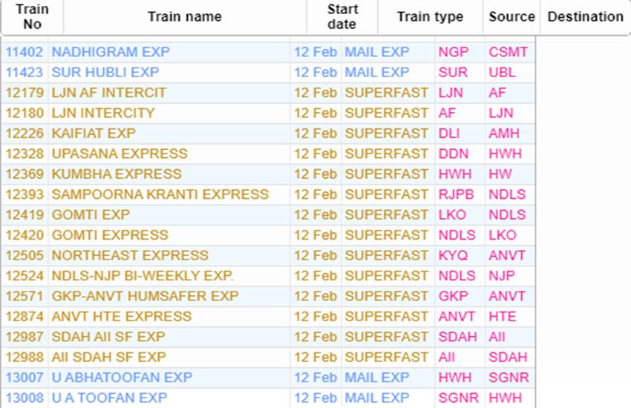The width and height of the screenshot is (631, 408).
Task: Click UPASANA EXPRESS train name
Action: pyautogui.click(x=120, y=154)
